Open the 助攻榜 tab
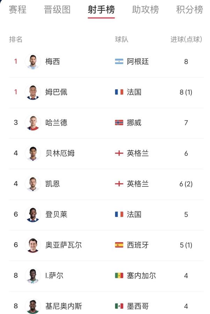 (145, 10)
